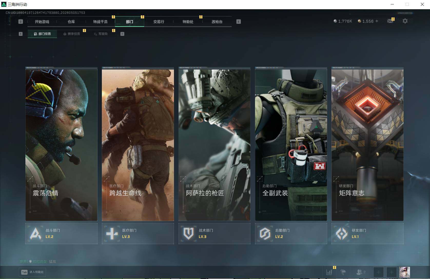
Task: Click the tactical department shield emblem
Action: coord(189,234)
